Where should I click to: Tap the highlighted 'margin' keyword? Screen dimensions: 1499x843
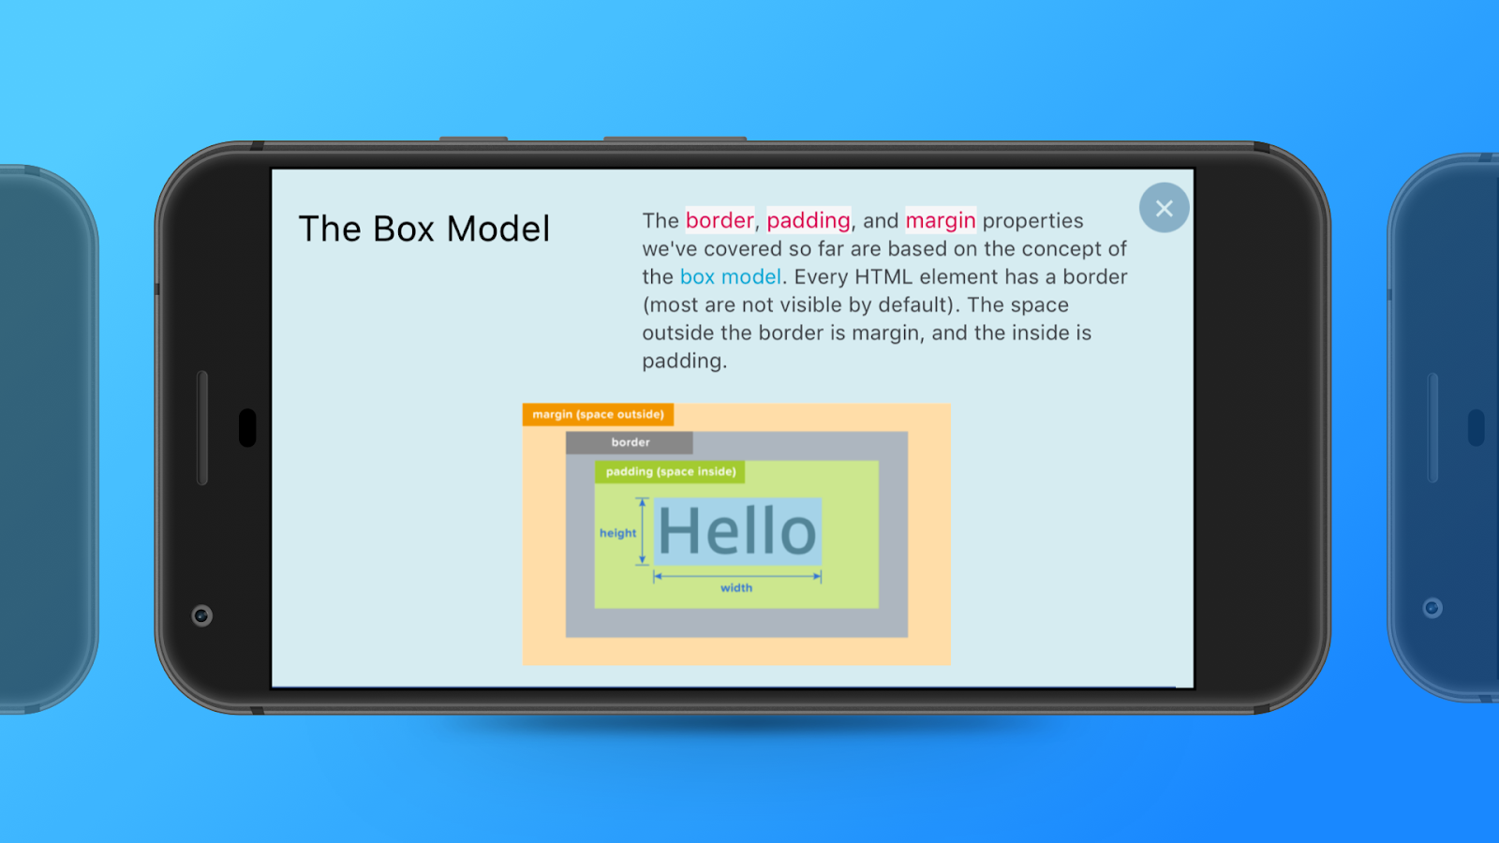pyautogui.click(x=941, y=220)
